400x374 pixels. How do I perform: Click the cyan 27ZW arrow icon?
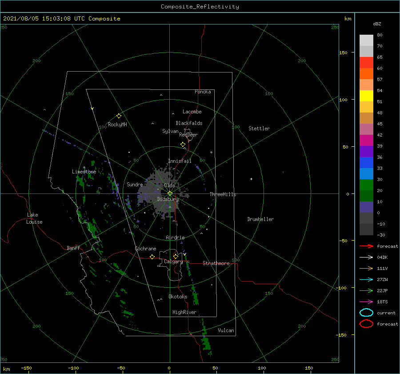366,280
